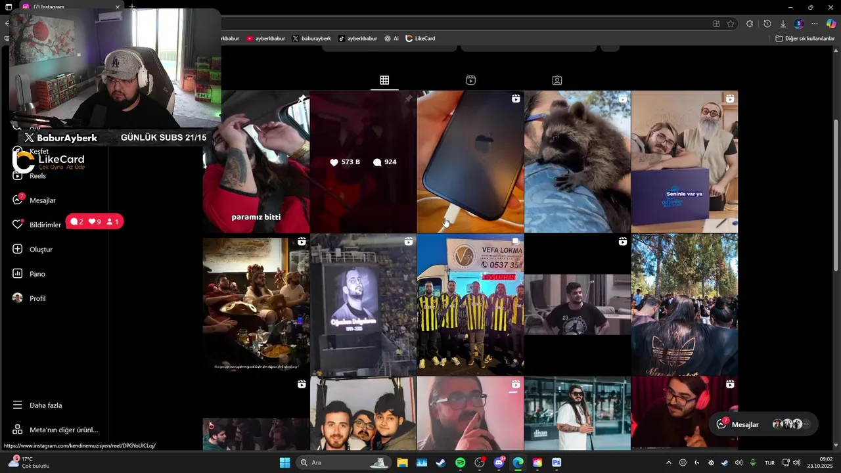Add this page to favorites star
The height and width of the screenshot is (473, 841).
[x=731, y=24]
